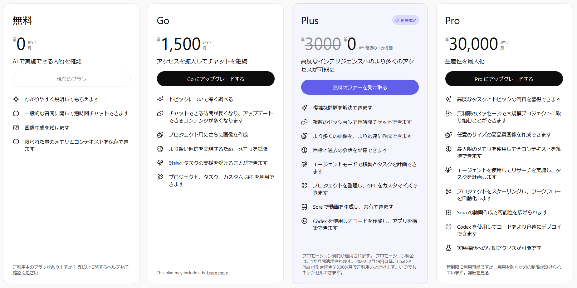Click the memory icon beside より賢い返信を実現するため
The width and height of the screenshot is (577, 288).
[160, 149]
